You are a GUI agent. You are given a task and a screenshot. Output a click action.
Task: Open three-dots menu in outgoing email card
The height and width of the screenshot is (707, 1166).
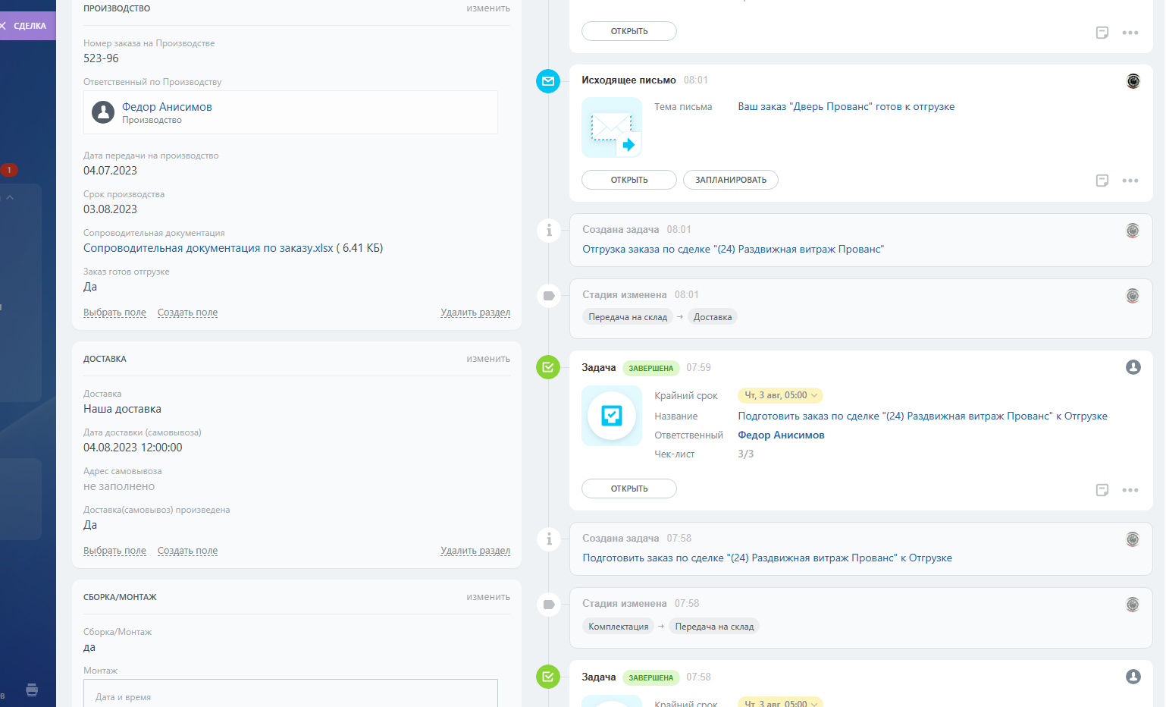(1130, 181)
